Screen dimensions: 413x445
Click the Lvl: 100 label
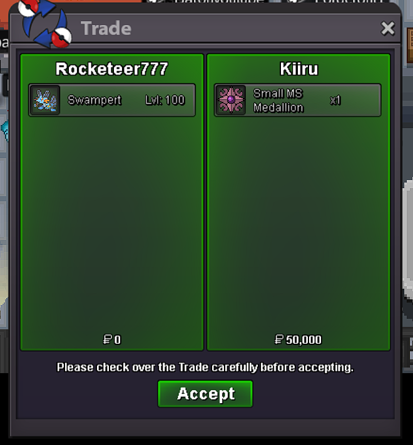click(165, 100)
